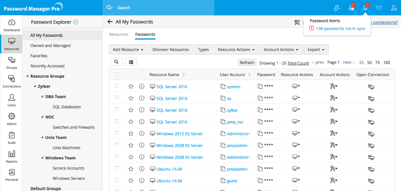Click the favorites star user icon in header

click(351, 8)
